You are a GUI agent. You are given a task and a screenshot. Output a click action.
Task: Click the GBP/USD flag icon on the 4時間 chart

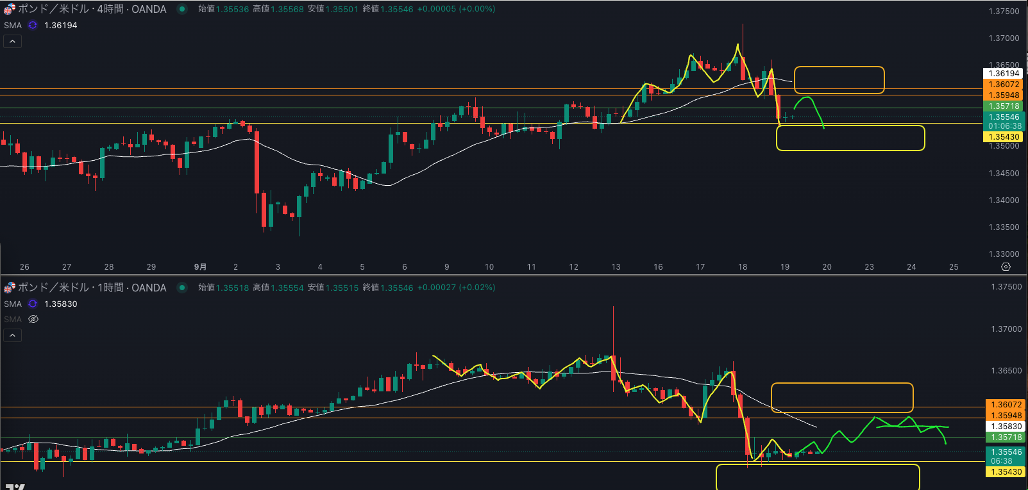point(9,9)
